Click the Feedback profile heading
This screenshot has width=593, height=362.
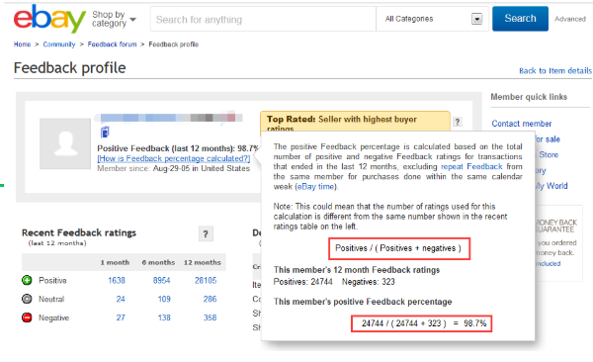(69, 68)
